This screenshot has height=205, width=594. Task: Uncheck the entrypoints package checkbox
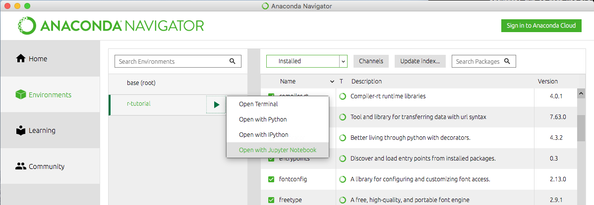point(271,159)
